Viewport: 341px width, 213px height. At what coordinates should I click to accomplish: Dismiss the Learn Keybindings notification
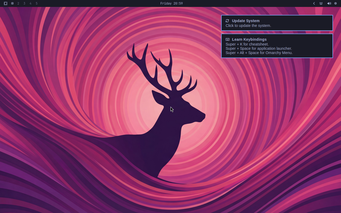pyautogui.click(x=277, y=46)
